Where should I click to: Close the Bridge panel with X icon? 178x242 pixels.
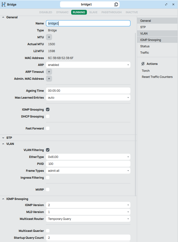point(173,5)
